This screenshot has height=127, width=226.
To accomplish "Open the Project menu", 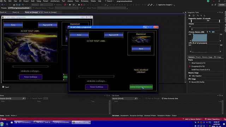I will [x=26, y=1].
